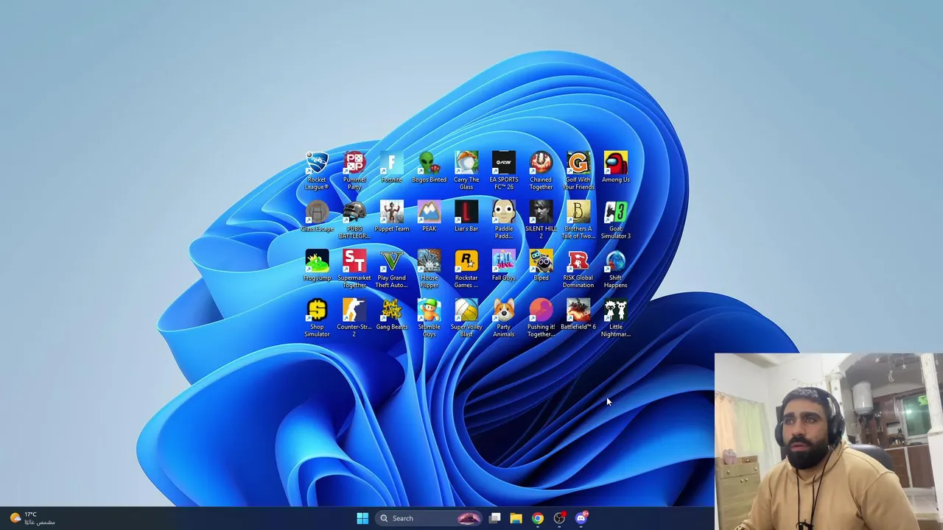Image resolution: width=943 pixels, height=530 pixels.
Task: Select the Counter-Strike 2 shortcut
Action: (354, 318)
